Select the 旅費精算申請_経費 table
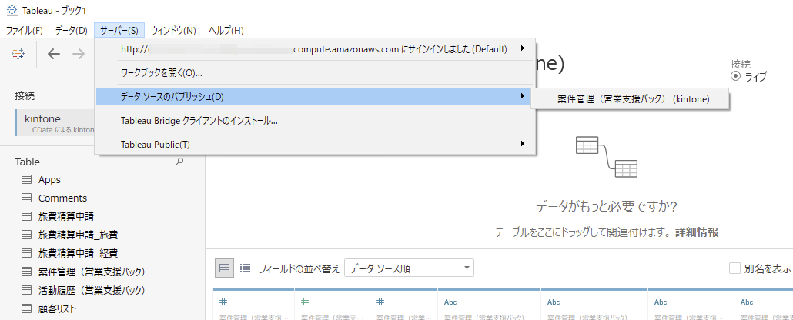Screen dimensions: 793x320 [x=79, y=253]
